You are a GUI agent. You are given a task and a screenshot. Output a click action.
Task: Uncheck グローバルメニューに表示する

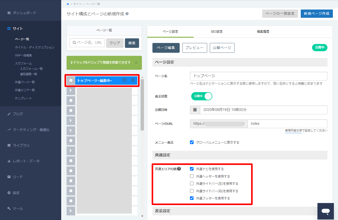pos(192,142)
